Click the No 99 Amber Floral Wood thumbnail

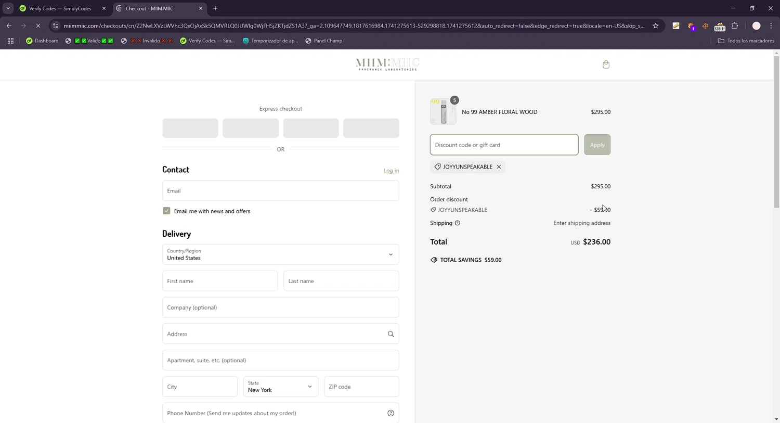pos(443,111)
